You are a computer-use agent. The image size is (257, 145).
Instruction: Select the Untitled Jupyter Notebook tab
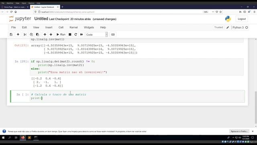point(44,7)
